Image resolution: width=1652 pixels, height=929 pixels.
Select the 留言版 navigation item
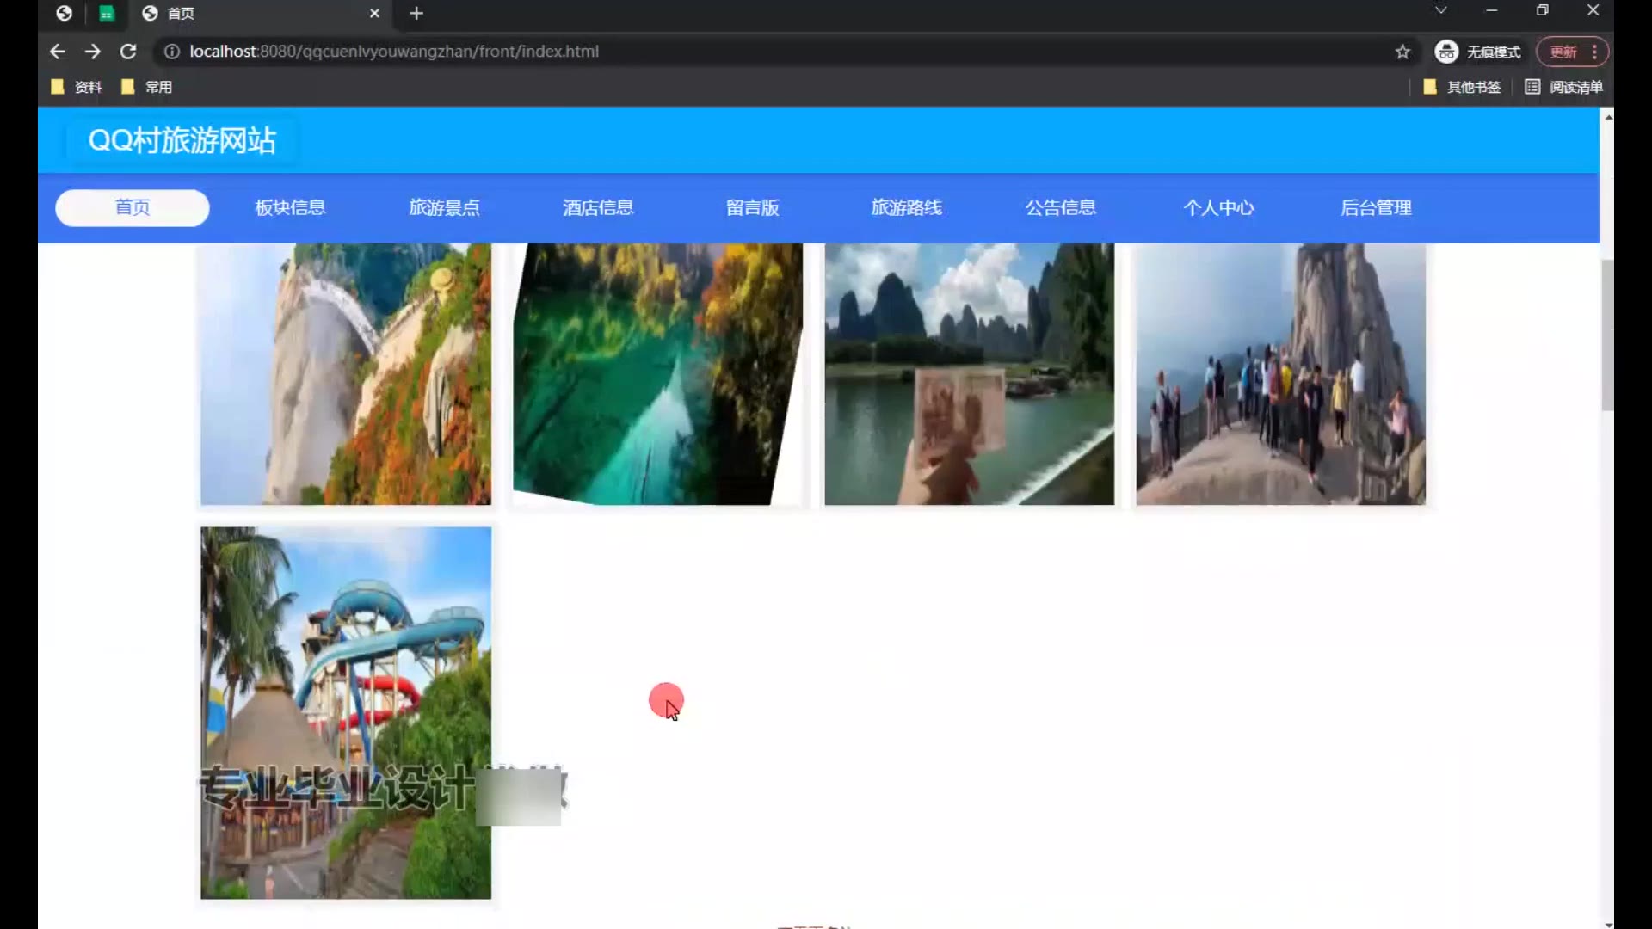752,207
